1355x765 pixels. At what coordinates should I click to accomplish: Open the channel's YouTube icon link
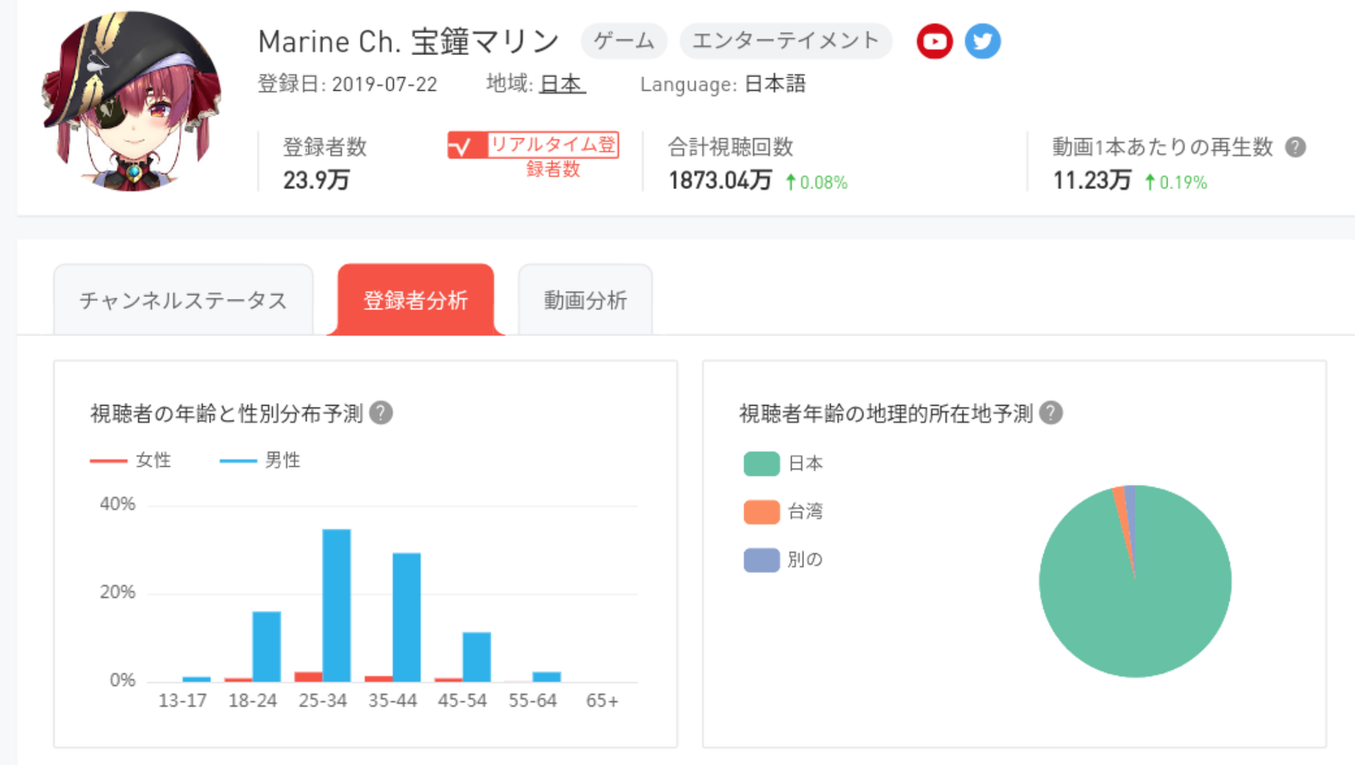(934, 41)
